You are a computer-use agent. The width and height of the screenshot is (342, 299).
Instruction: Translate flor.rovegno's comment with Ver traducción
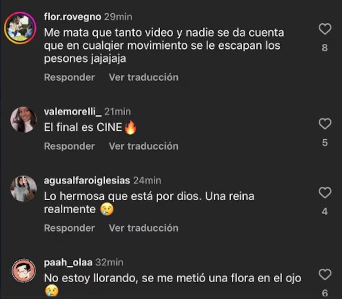pos(144,77)
